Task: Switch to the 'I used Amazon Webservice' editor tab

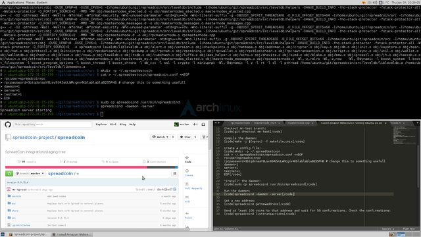Action: [x=351, y=123]
